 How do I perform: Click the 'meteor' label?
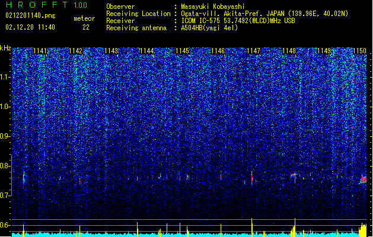[84, 18]
